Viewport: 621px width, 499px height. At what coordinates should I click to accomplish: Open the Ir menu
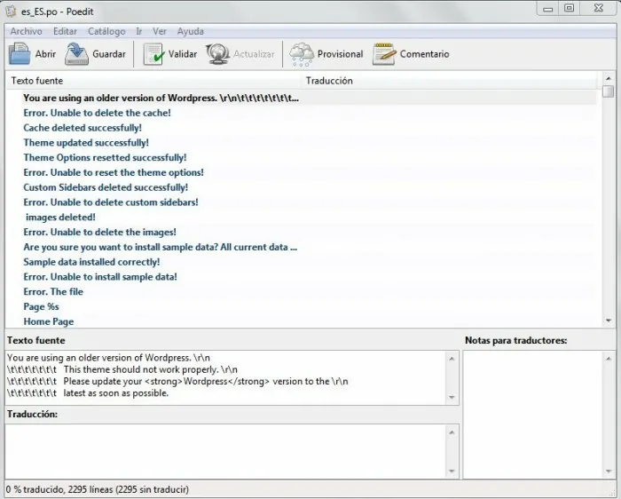[x=138, y=31]
